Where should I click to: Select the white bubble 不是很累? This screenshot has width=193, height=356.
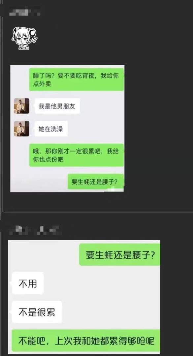point(37,312)
